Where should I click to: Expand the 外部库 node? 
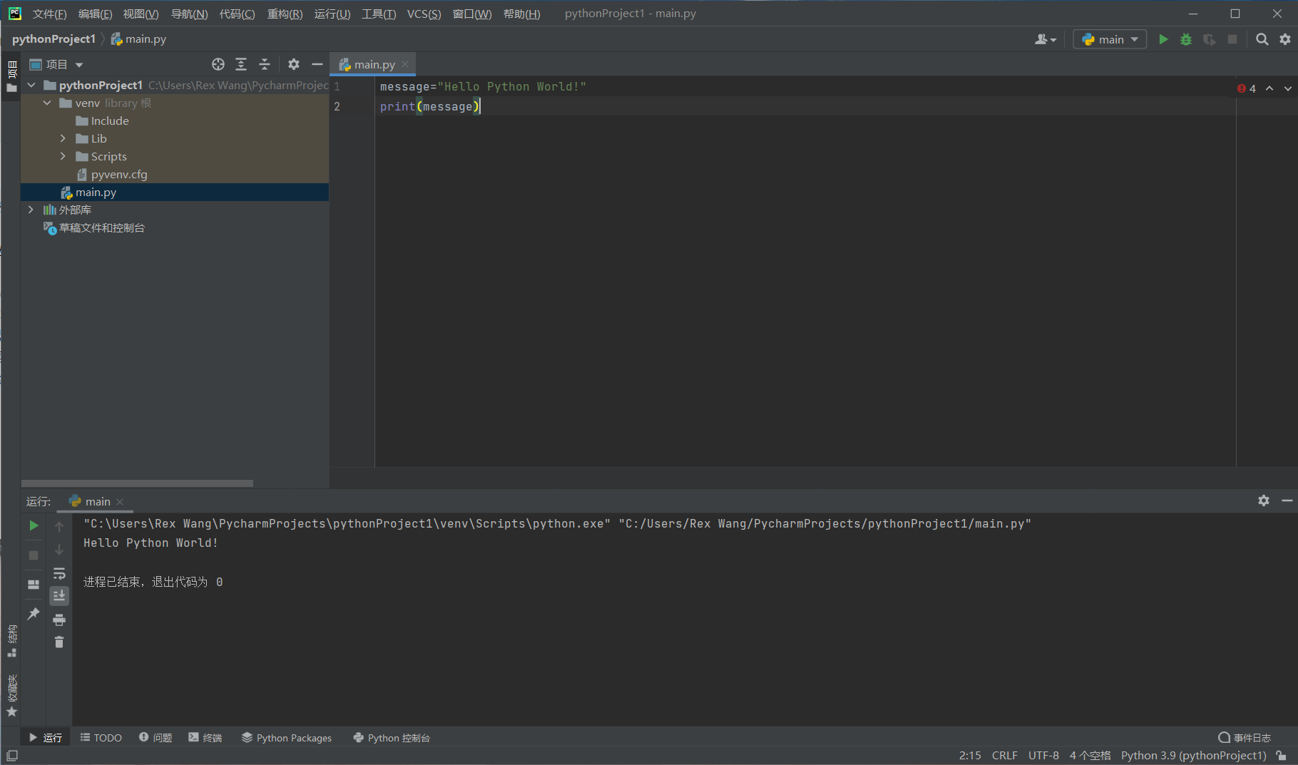[x=31, y=210]
